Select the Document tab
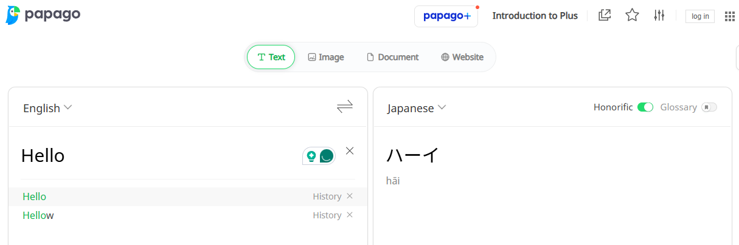 point(392,57)
